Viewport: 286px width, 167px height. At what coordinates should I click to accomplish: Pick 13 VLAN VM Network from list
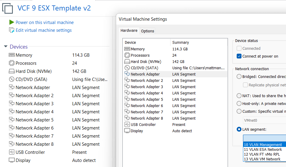pos(262,159)
